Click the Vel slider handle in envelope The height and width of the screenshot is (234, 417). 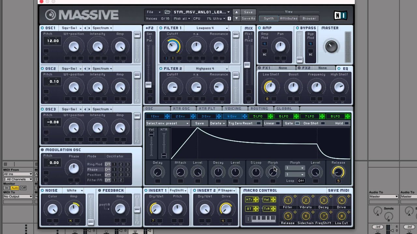pos(151,134)
